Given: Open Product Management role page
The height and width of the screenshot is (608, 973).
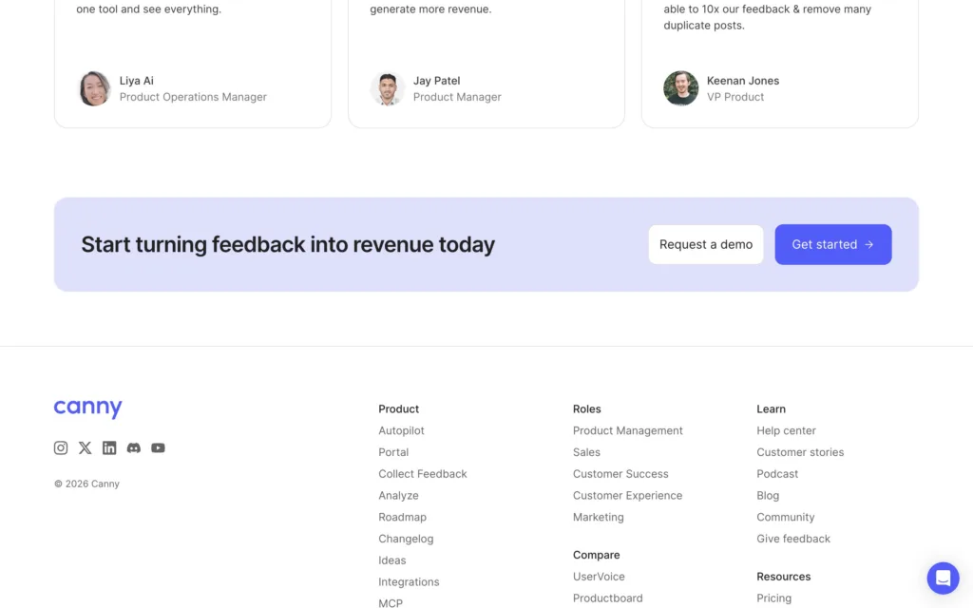Looking at the screenshot, I should click(628, 430).
